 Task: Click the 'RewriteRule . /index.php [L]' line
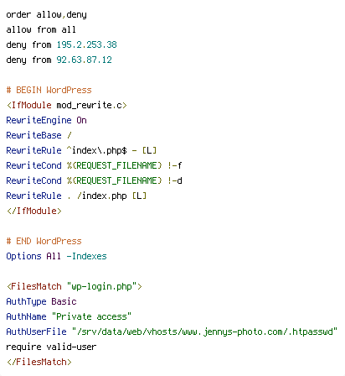coord(76,196)
